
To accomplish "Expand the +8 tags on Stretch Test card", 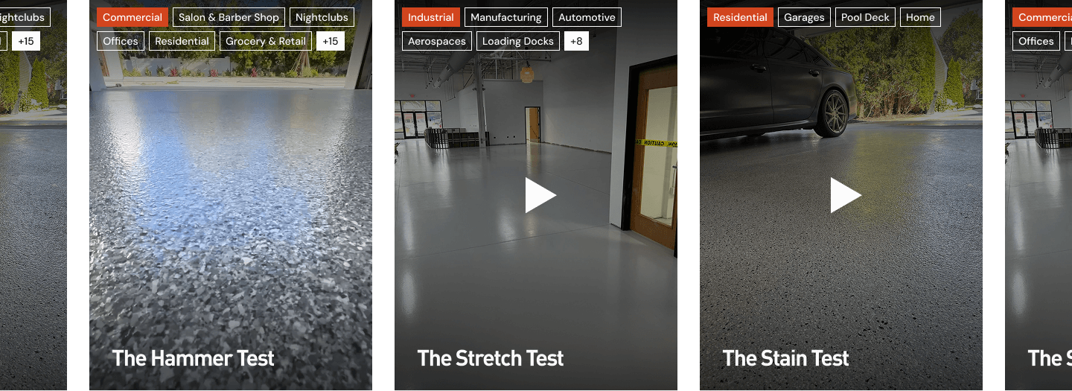I will 576,41.
